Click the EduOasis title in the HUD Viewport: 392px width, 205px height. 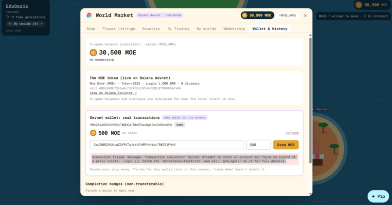[x=17, y=6]
